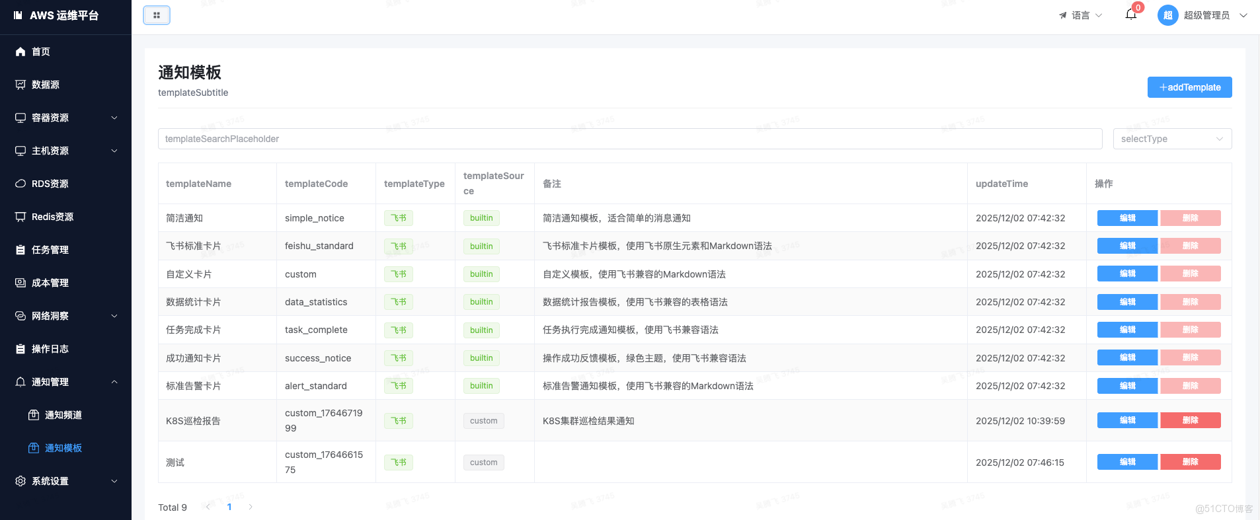Click the 网络洞察 sidebar icon
This screenshot has height=520, width=1260.
coord(20,316)
